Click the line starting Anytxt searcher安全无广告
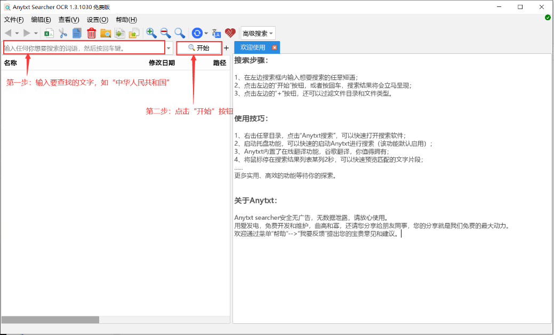 click(311, 218)
